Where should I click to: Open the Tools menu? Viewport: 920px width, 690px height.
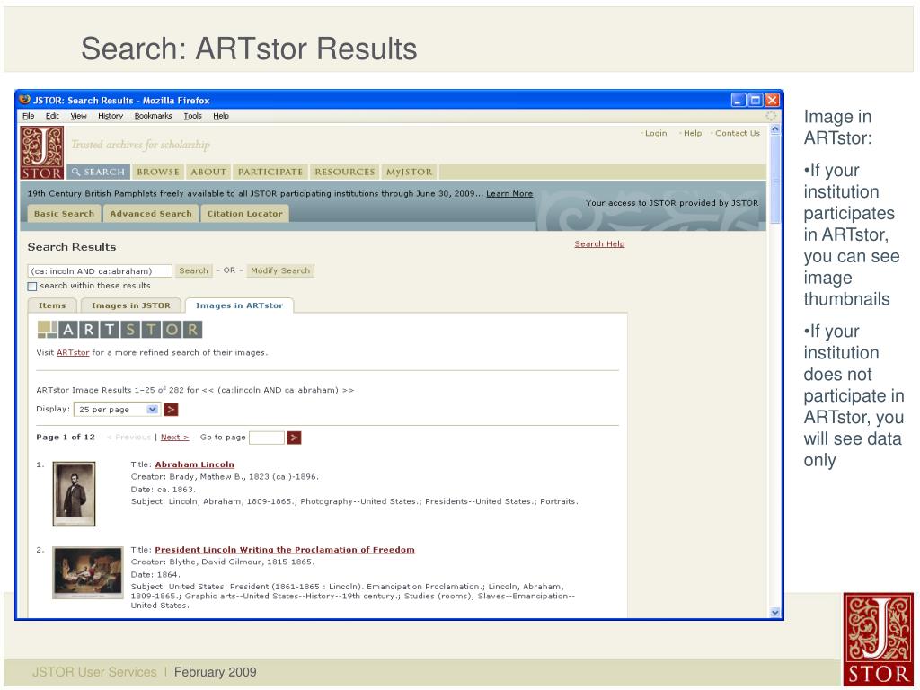(192, 116)
